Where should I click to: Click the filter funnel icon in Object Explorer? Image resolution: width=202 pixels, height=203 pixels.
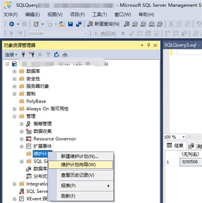tap(48, 54)
